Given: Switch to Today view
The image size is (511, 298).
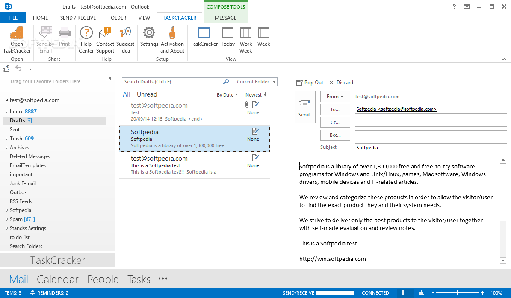Looking at the screenshot, I should (228, 36).
